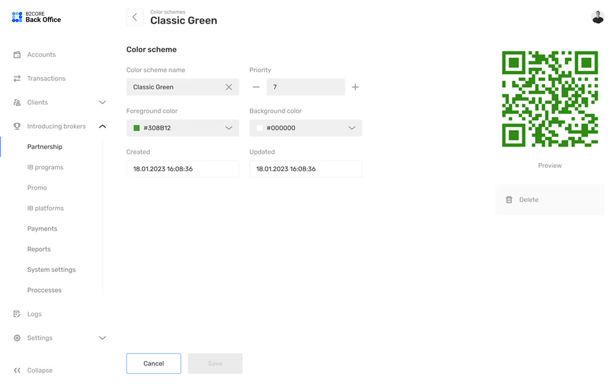
Task: Open the user profile avatar
Action: tap(598, 17)
